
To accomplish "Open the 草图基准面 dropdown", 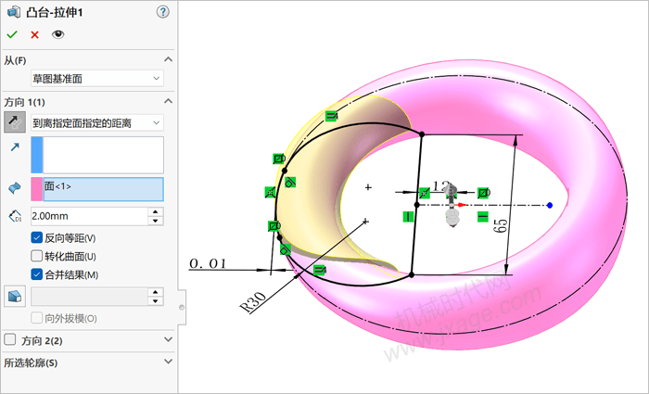I will click(x=97, y=78).
